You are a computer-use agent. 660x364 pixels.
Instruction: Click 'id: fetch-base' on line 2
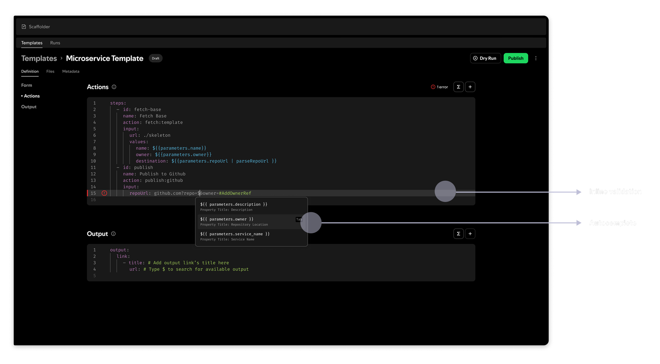tap(142, 110)
